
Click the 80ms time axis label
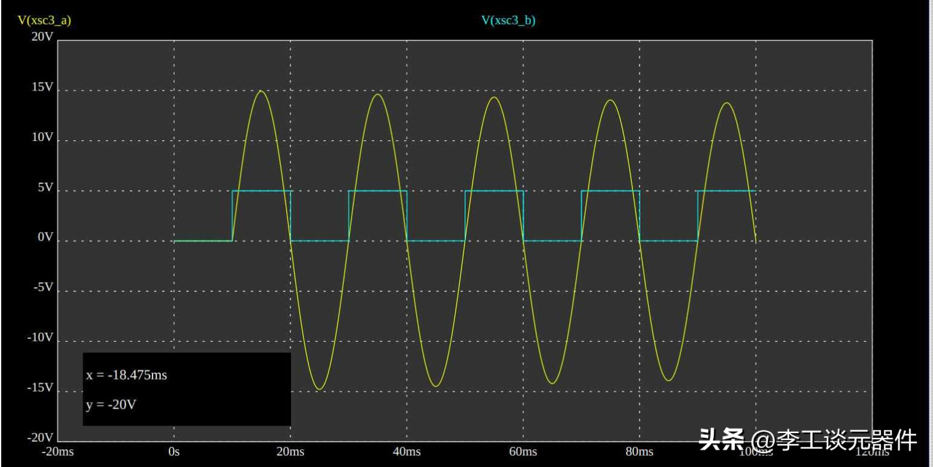click(x=639, y=452)
